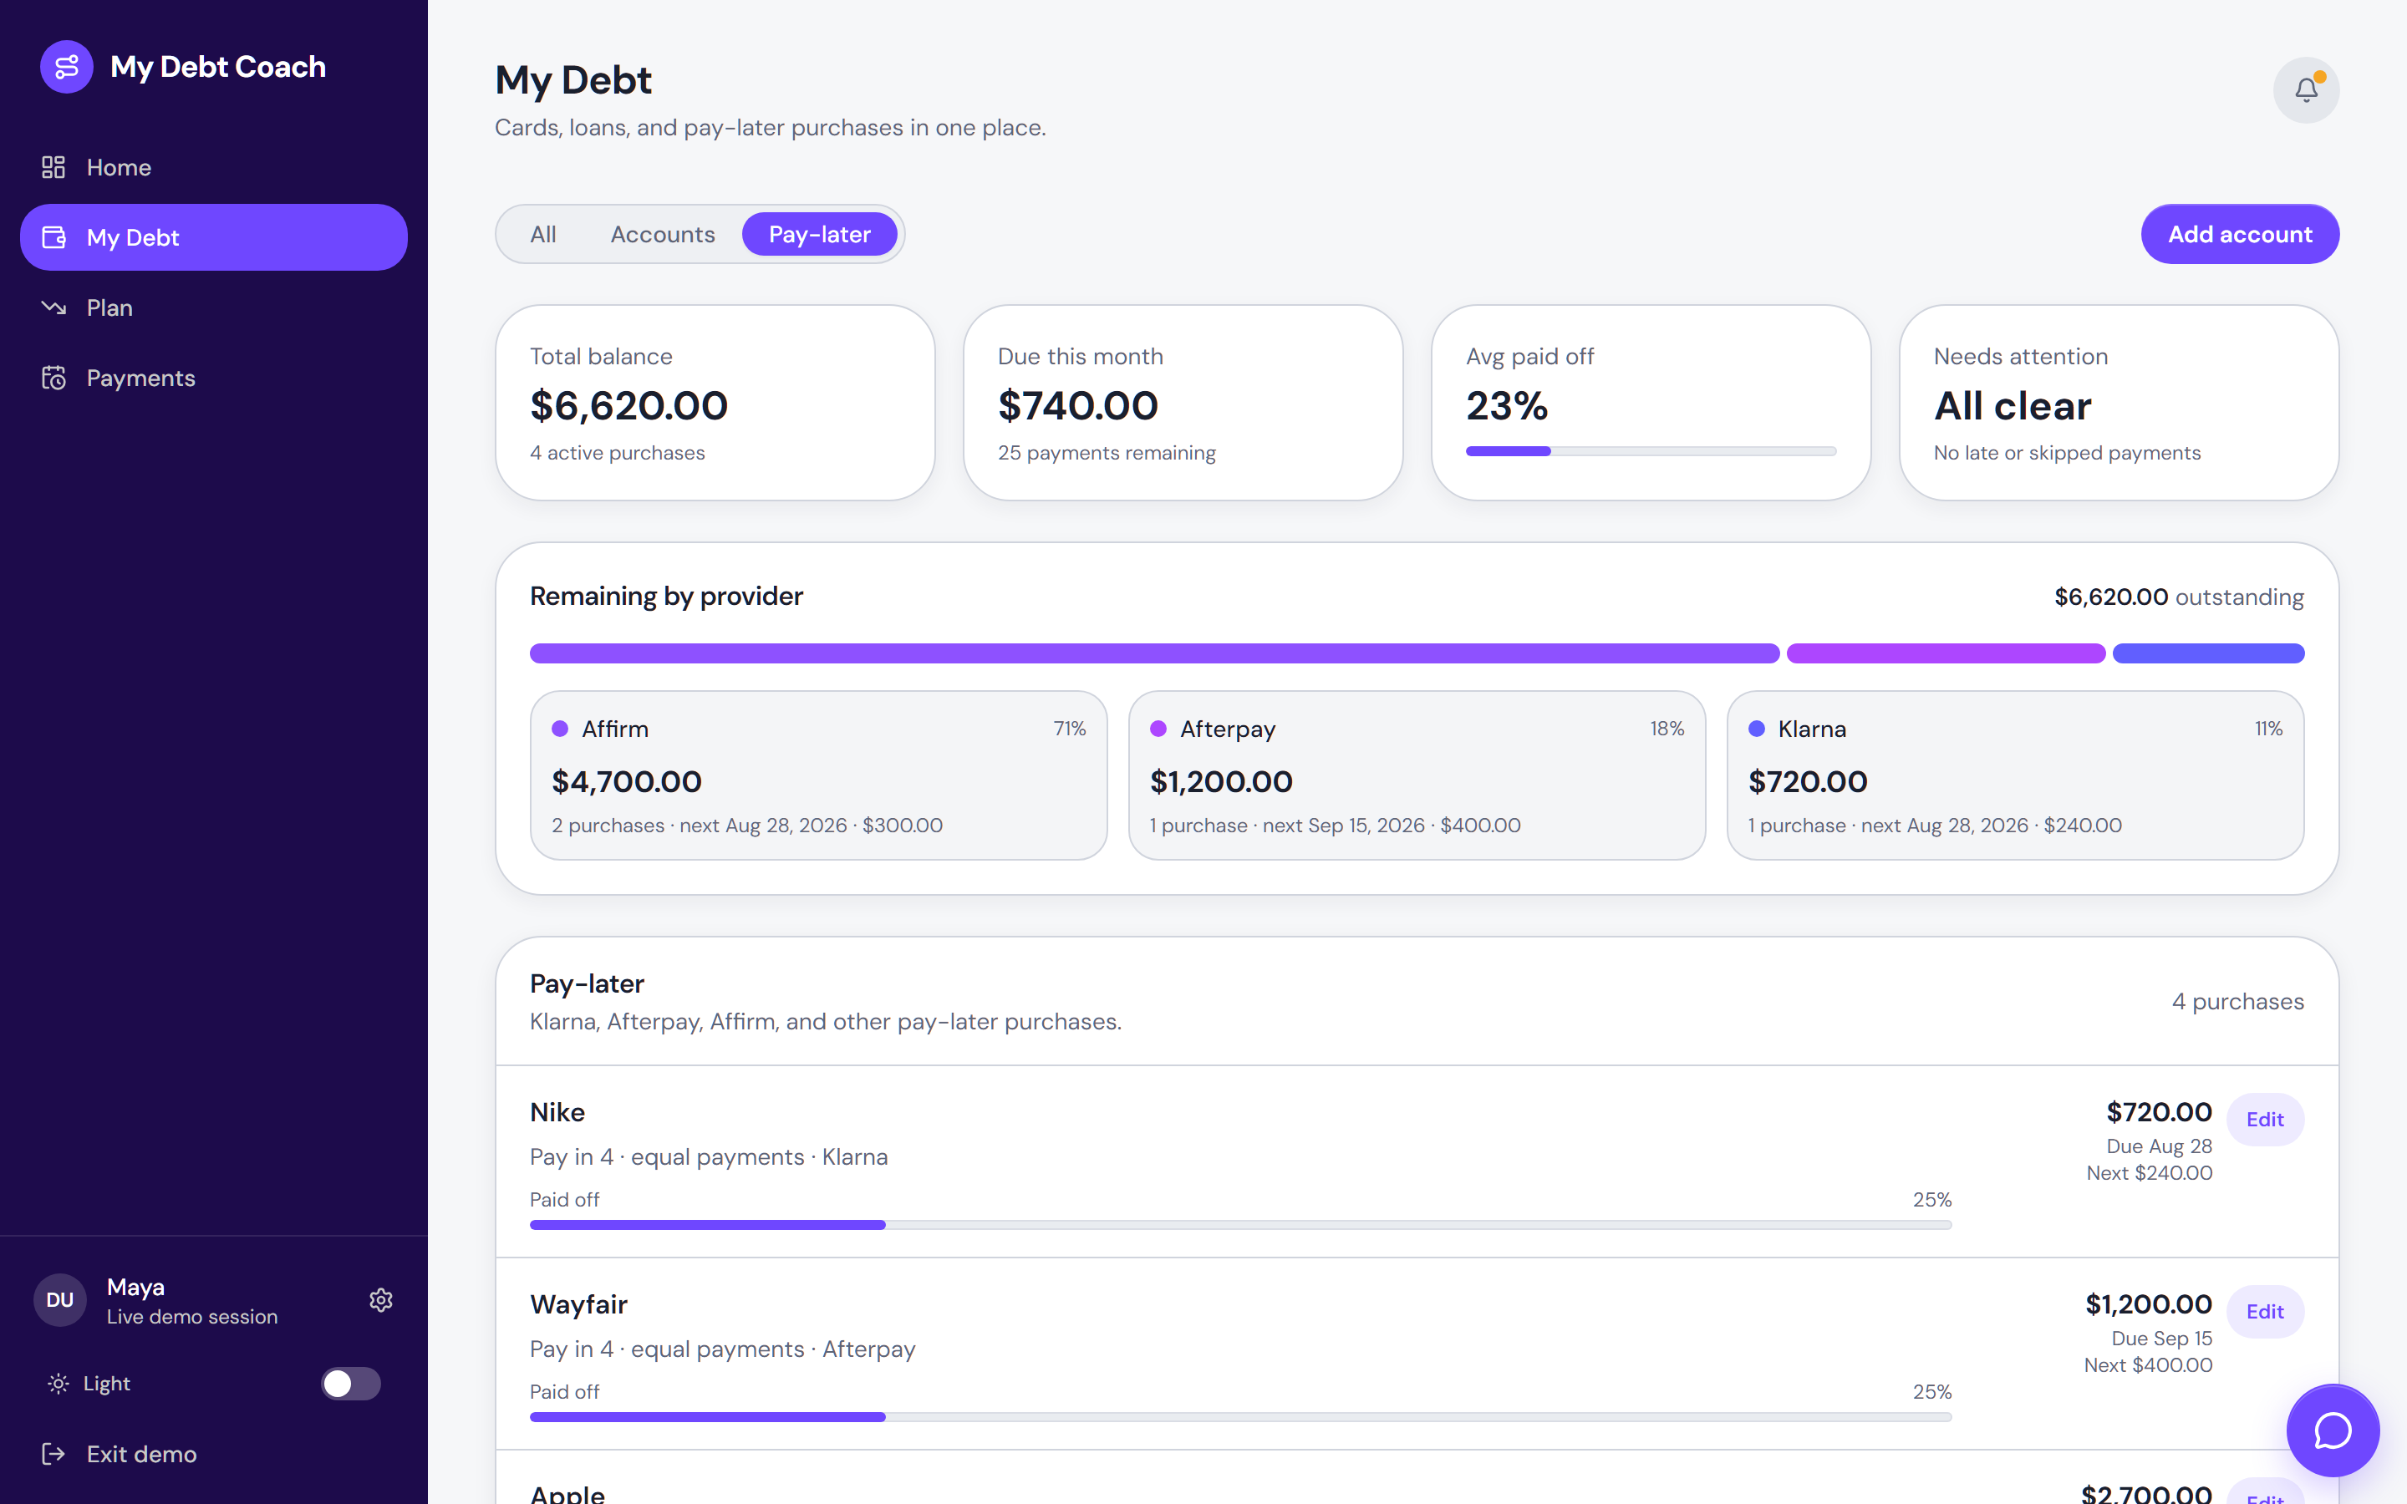Click the Wayfair paid off progress bar
Screen dimensions: 2407x1504
[x=1240, y=1416]
